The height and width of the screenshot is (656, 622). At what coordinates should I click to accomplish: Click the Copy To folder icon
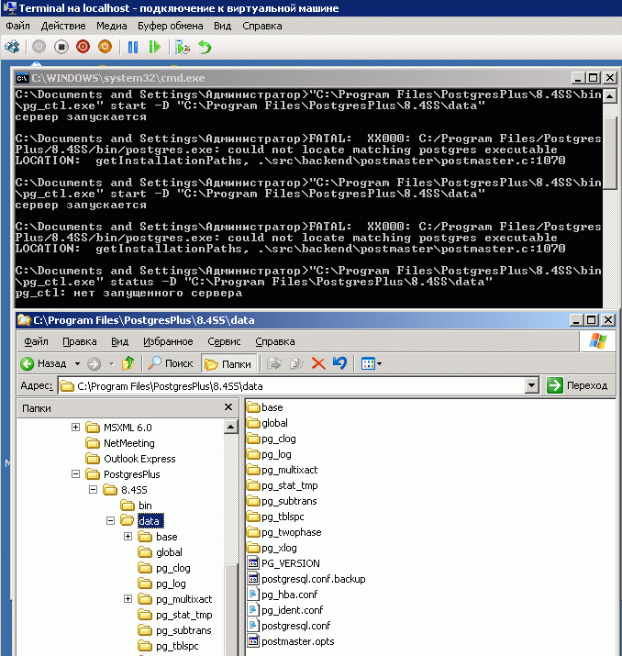[x=296, y=363]
